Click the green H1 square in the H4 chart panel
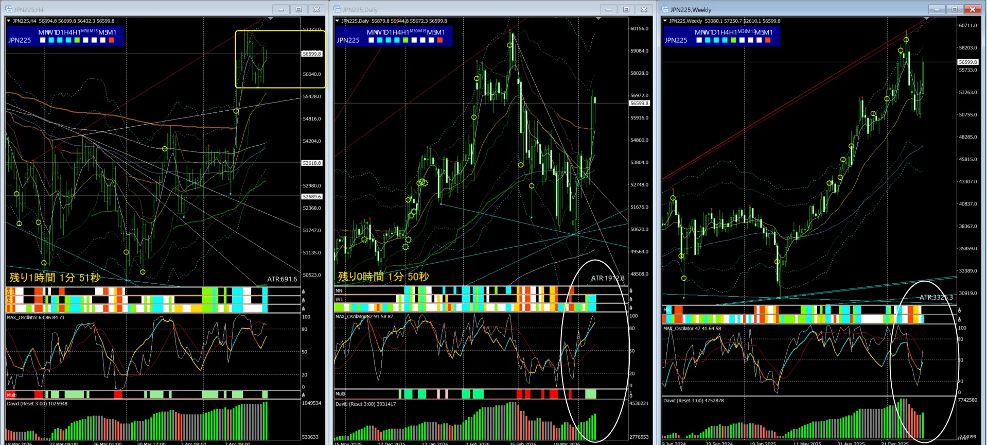The height and width of the screenshot is (445, 987). (77, 40)
